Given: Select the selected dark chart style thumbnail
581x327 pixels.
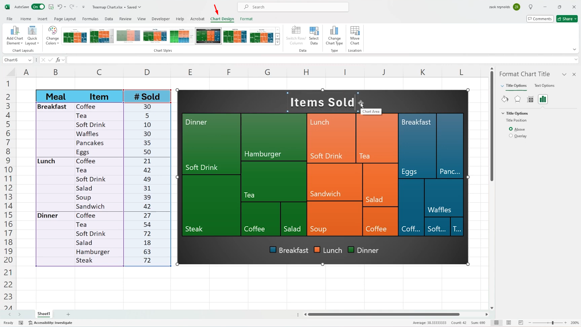Looking at the screenshot, I should click(208, 36).
